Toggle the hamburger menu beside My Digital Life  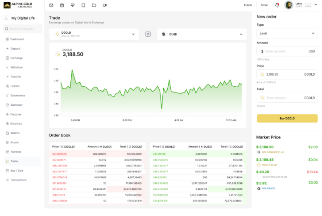pyautogui.click(x=6, y=18)
